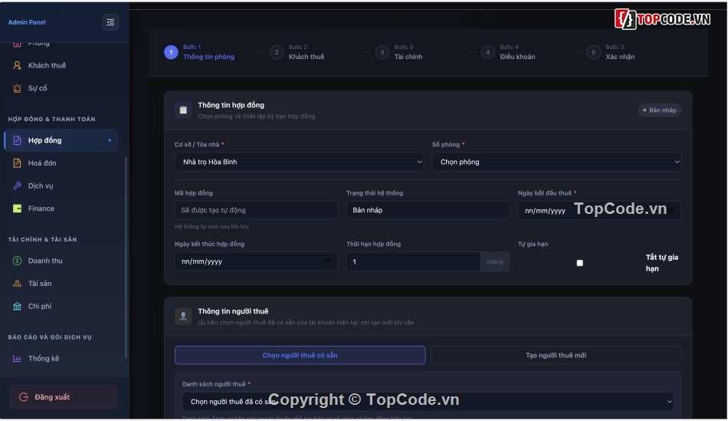Click the Ngày kết thúc hợp đồng date field
Viewport: 728px width, 421px height.
pos(256,261)
